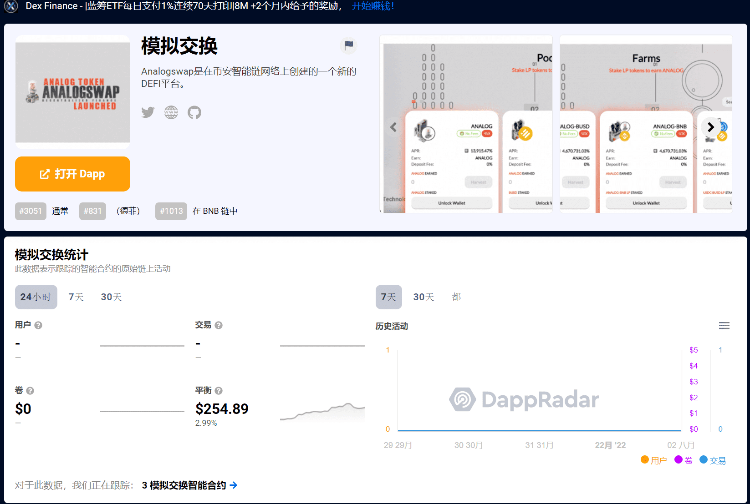Click the Analogswap logo thumbnail

point(72,92)
